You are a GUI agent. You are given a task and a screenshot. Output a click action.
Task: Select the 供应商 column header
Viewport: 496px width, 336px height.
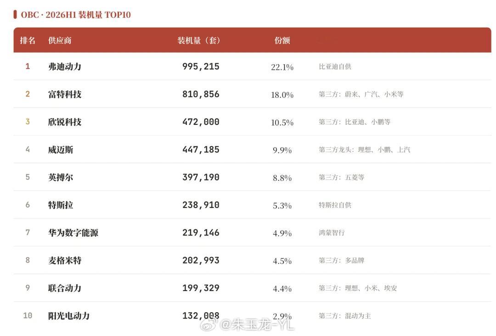coord(60,40)
